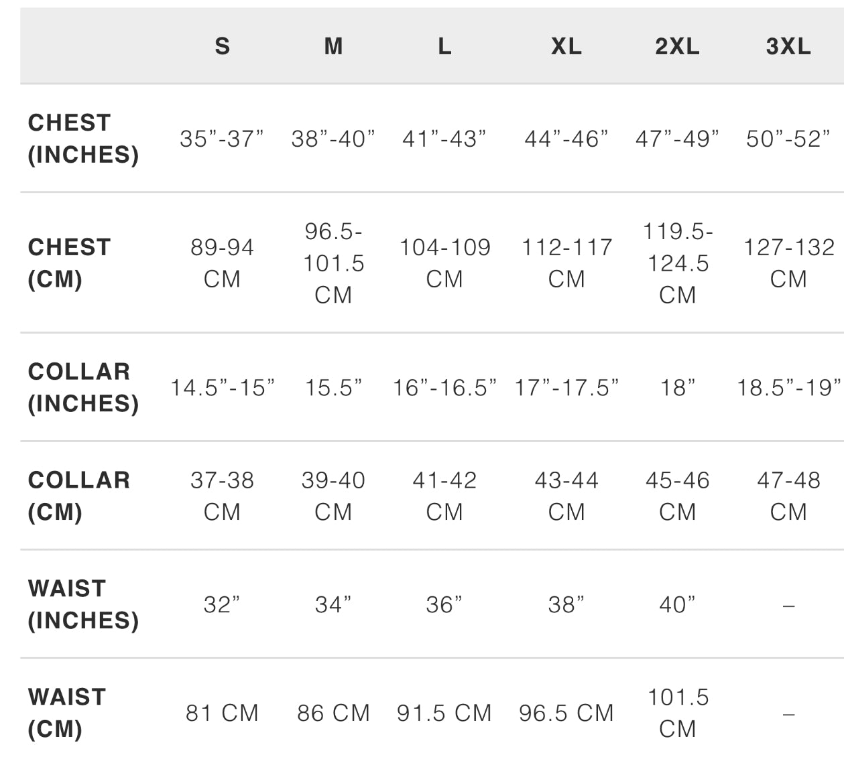Screen dimensions: 844x759
Task: Click the 104-109 CM chest cell
Action: (444, 263)
